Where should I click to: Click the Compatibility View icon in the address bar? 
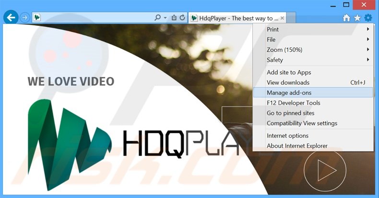[174, 18]
